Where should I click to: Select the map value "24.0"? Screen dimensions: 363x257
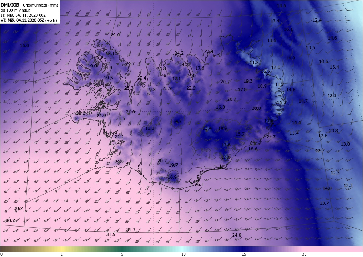[x=191, y=75]
